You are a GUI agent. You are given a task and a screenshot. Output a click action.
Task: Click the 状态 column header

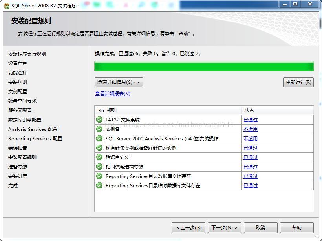[x=278, y=111]
